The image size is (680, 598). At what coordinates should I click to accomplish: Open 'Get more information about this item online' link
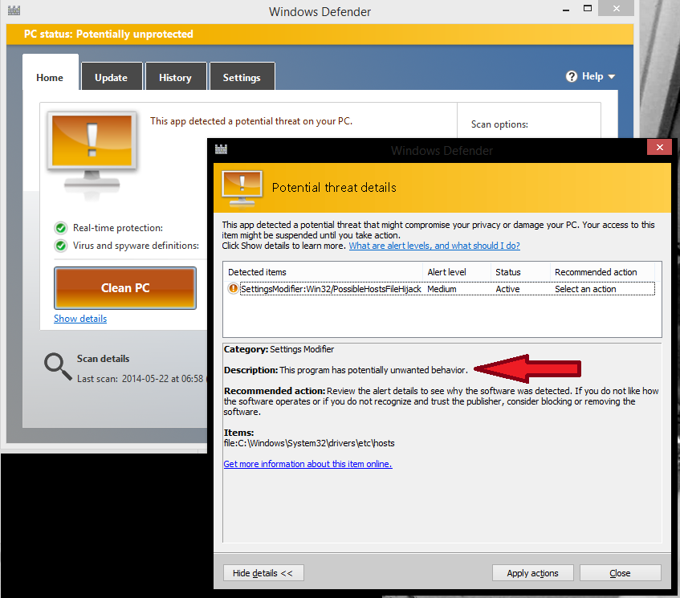[x=308, y=464]
